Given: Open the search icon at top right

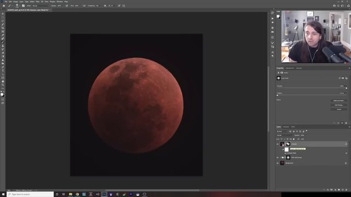Looking at the screenshot, I should [x=338, y=6].
